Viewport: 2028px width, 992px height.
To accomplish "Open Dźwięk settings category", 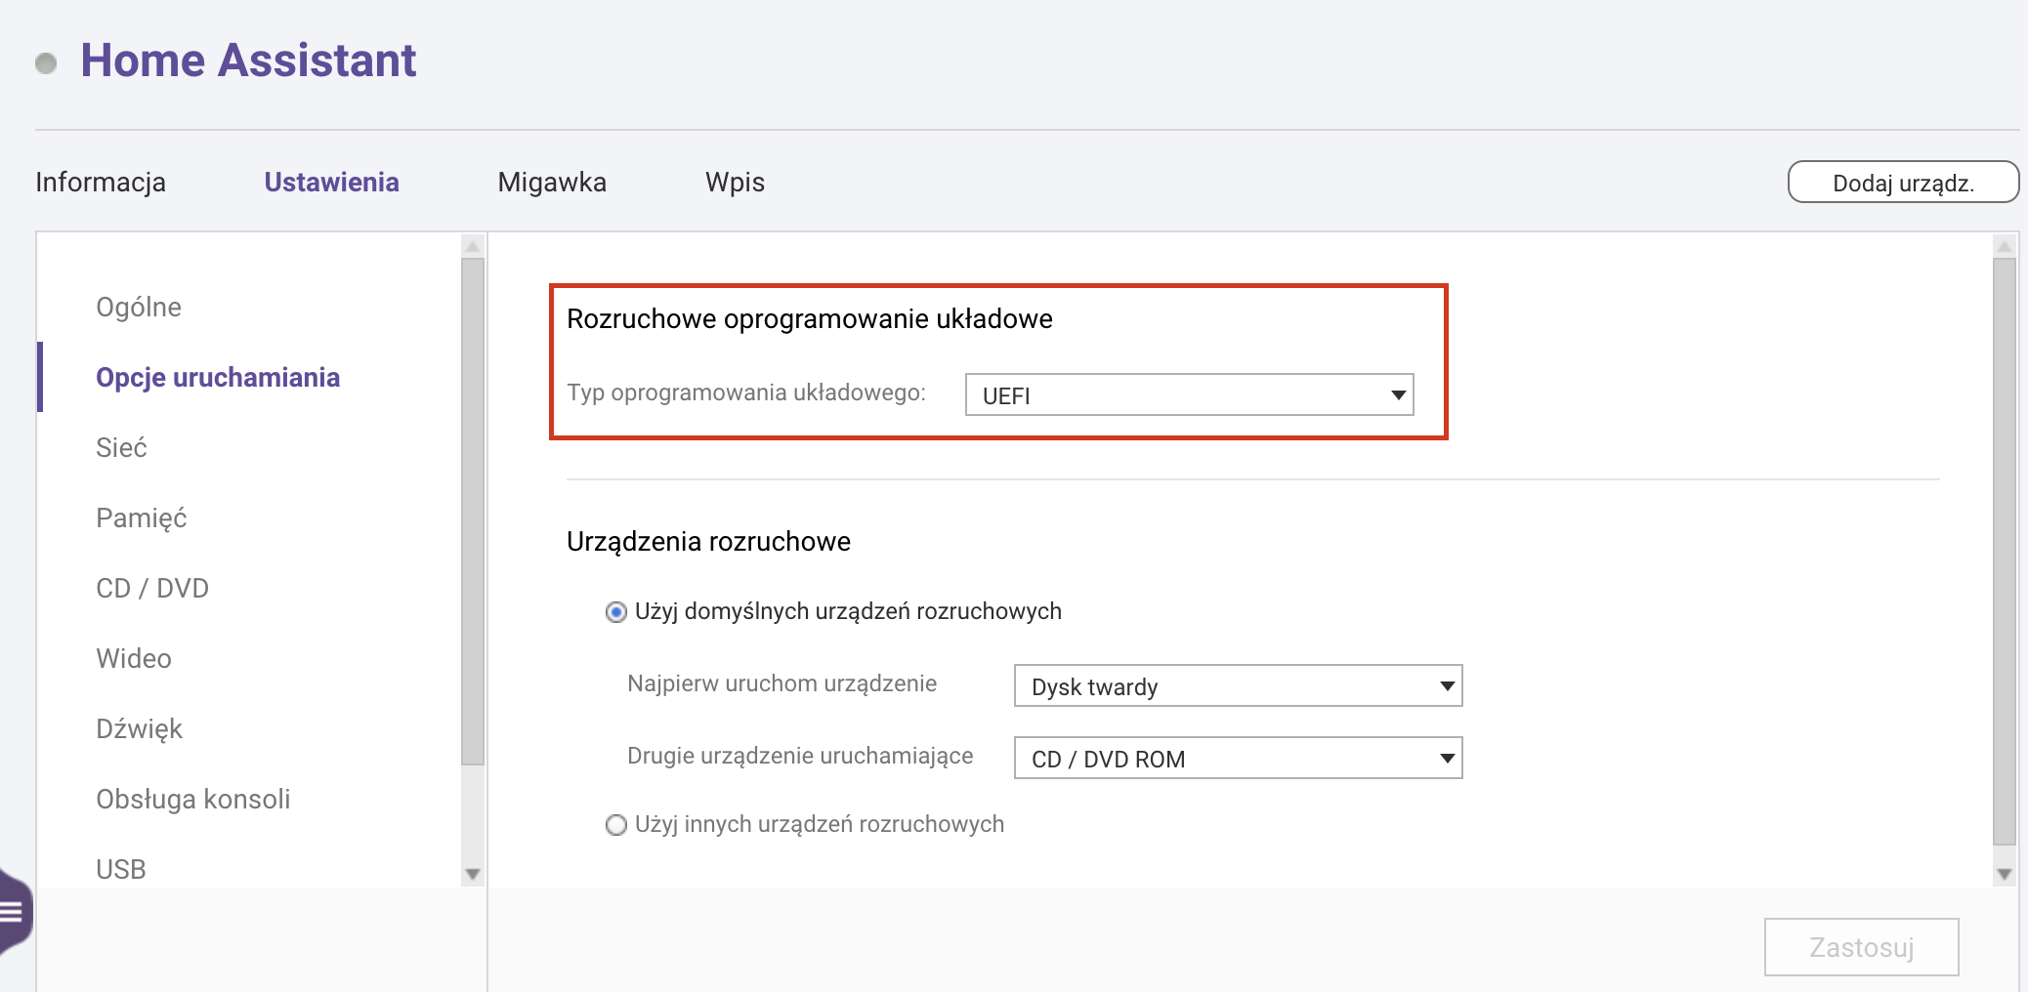I will pos(140,728).
